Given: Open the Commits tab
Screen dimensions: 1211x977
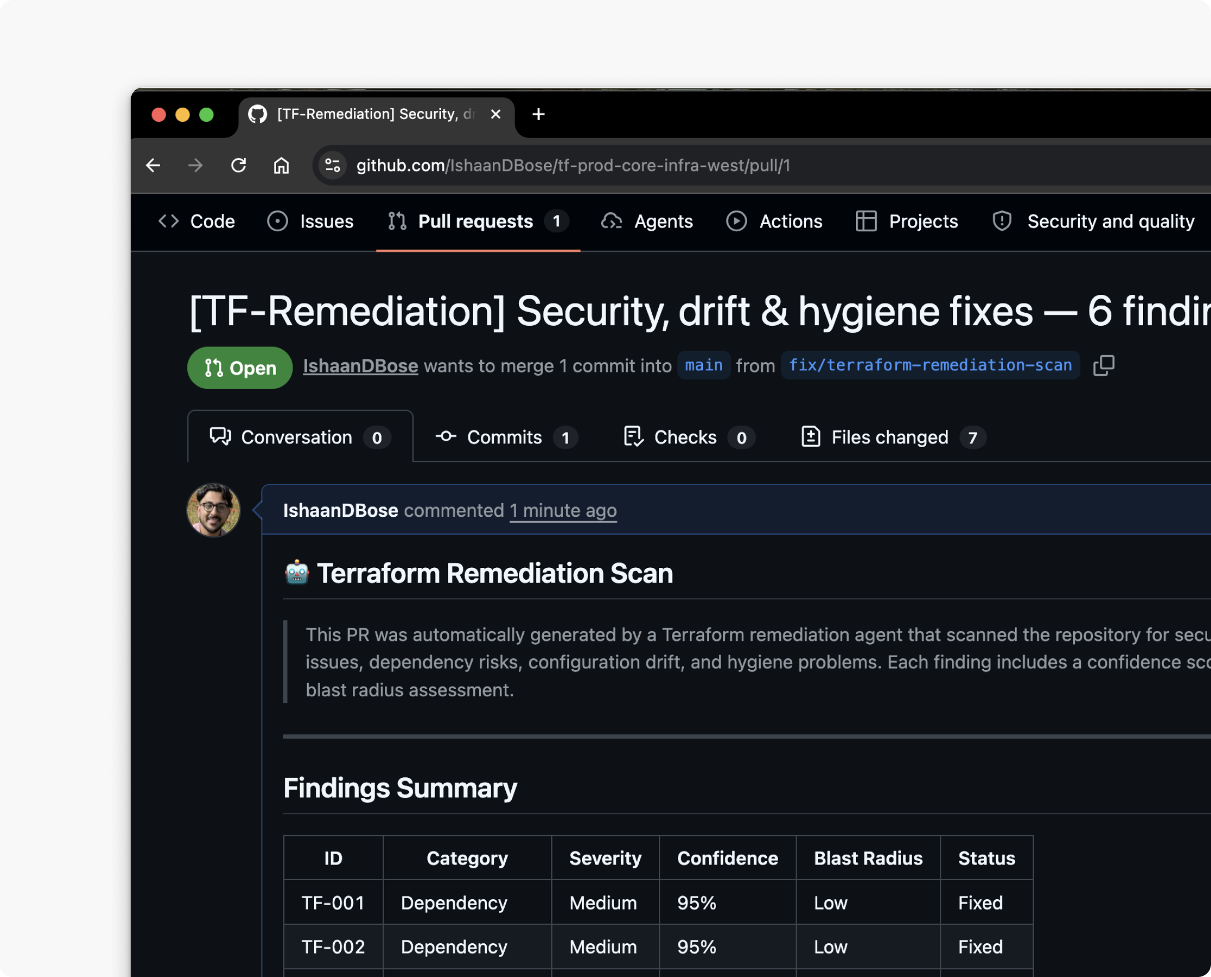Looking at the screenshot, I should click(x=504, y=437).
